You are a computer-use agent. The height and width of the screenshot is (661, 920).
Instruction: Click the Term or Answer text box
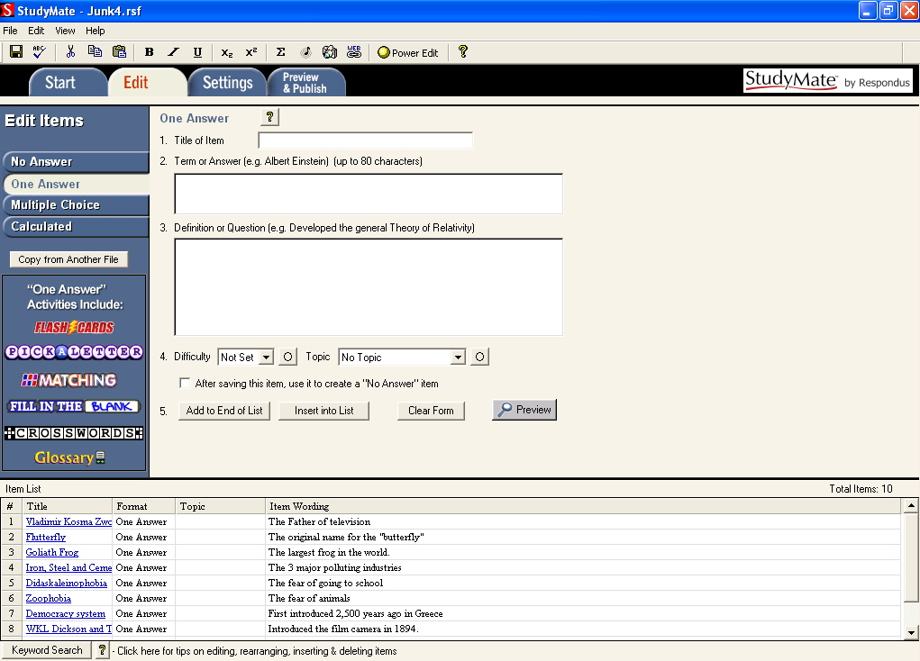[x=369, y=194]
